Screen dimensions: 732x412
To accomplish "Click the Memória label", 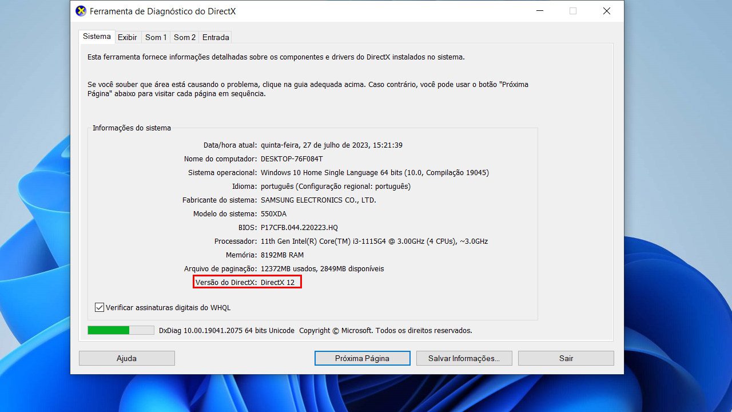I will tap(241, 255).
